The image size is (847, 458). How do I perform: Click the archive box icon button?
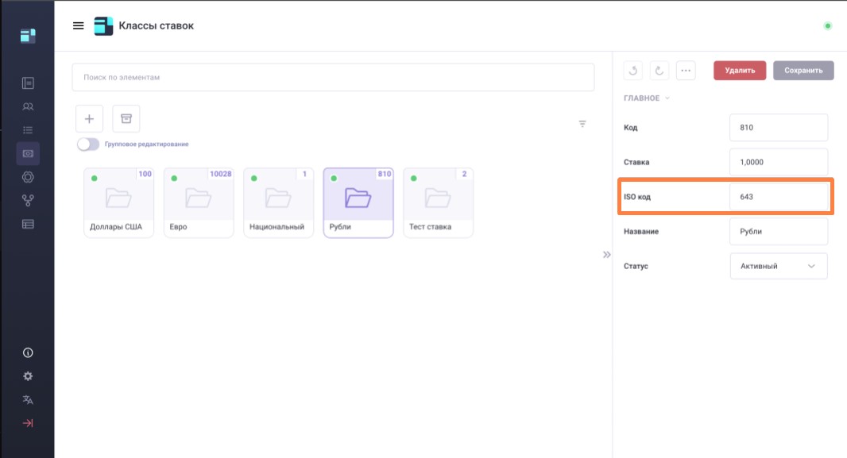click(x=126, y=119)
